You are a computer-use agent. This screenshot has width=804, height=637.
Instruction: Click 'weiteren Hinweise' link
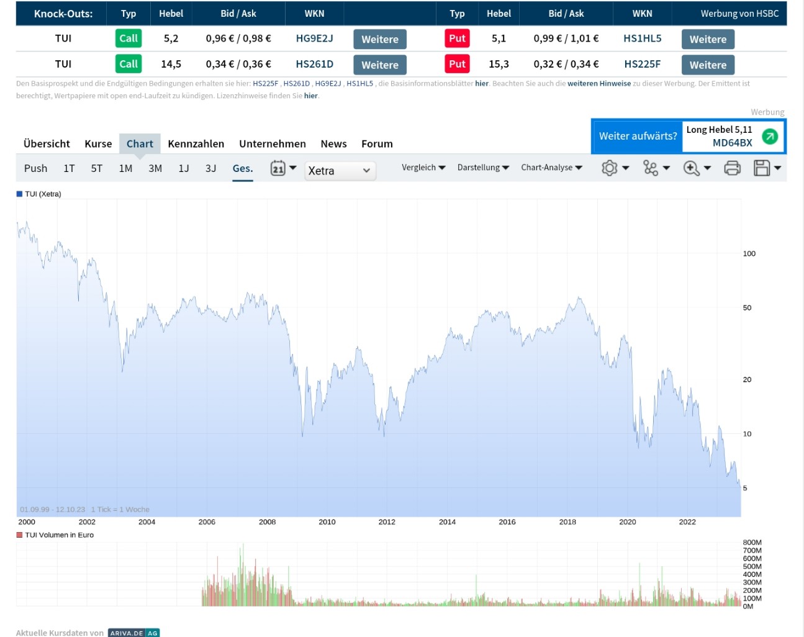[599, 84]
